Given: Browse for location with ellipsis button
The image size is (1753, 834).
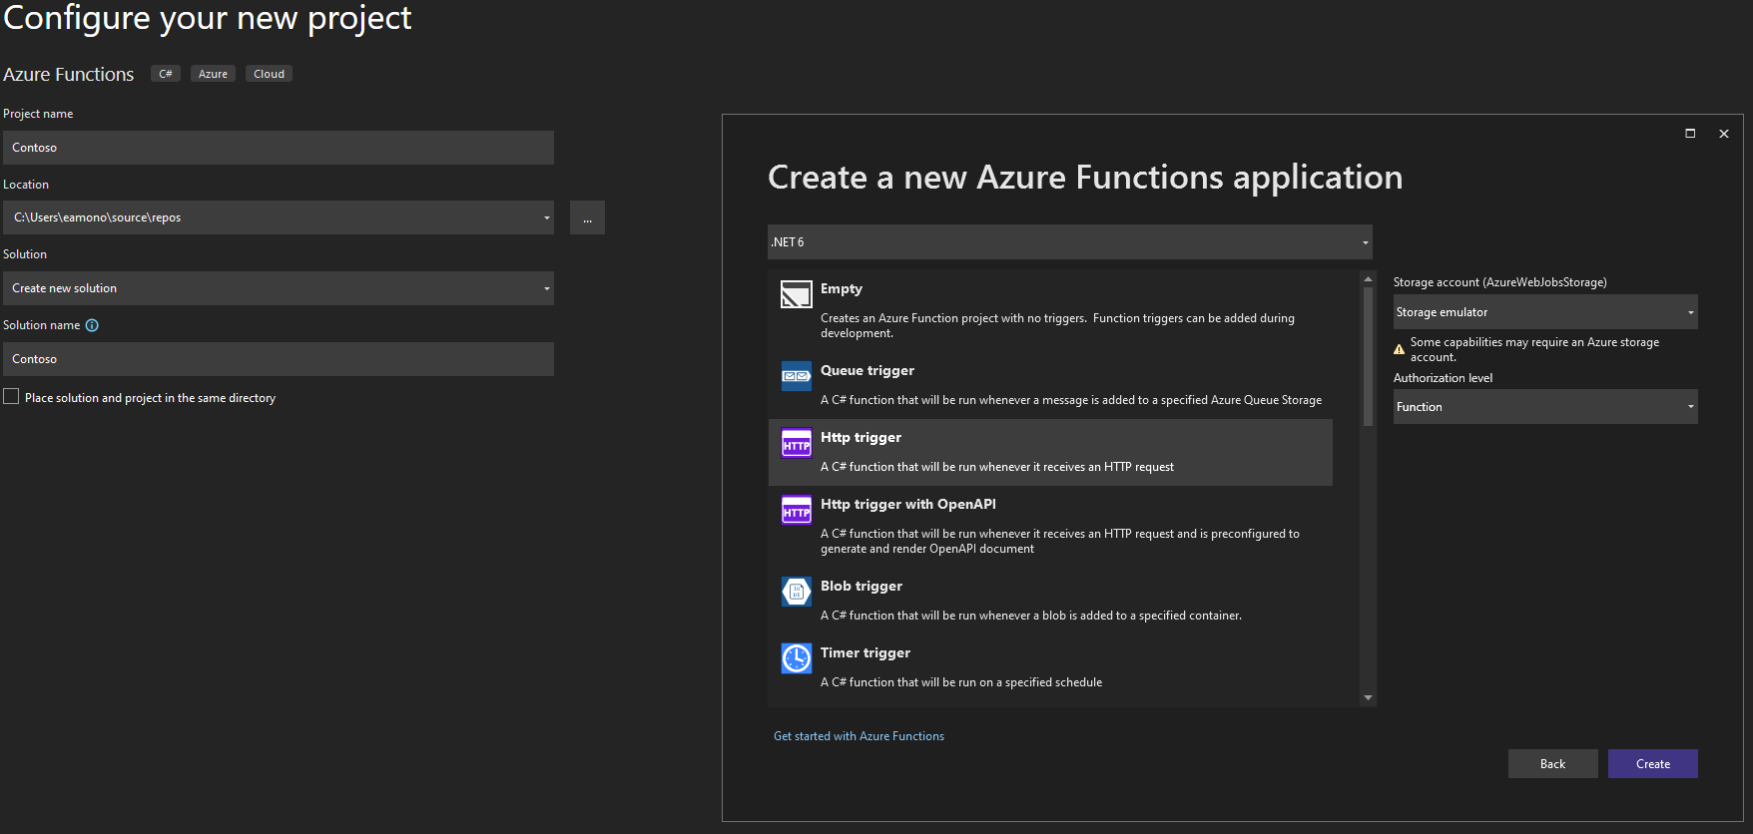Looking at the screenshot, I should (x=587, y=217).
